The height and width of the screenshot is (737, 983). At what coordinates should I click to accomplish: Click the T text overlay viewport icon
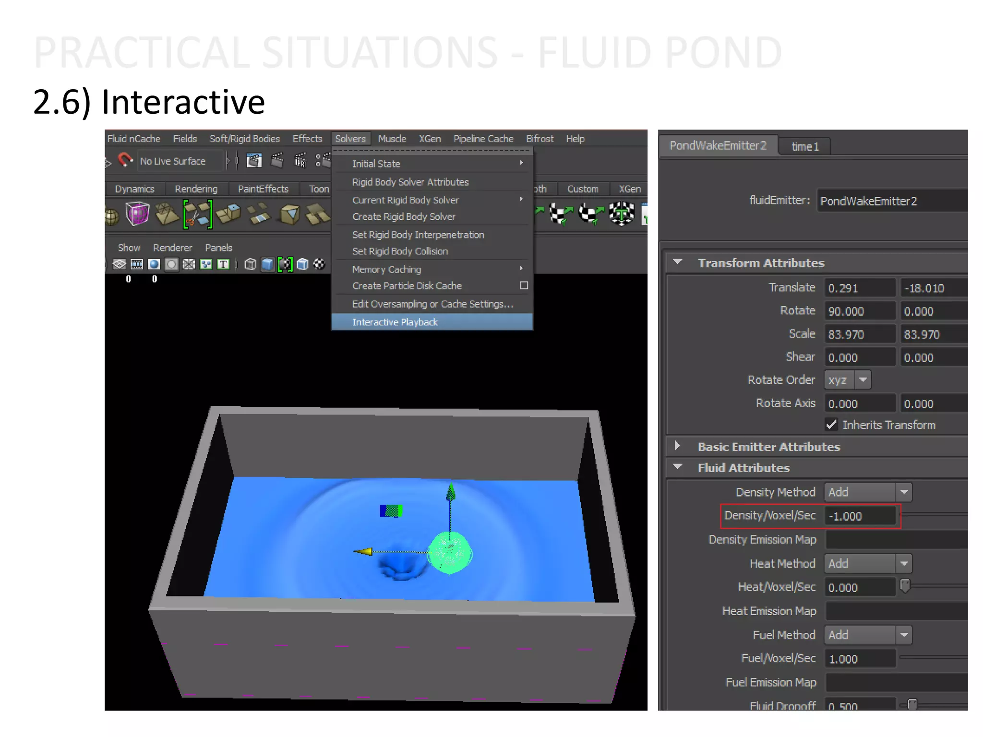coord(223,264)
